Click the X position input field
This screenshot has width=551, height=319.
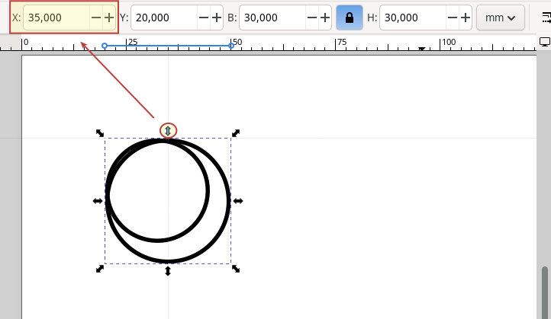[x=56, y=18]
